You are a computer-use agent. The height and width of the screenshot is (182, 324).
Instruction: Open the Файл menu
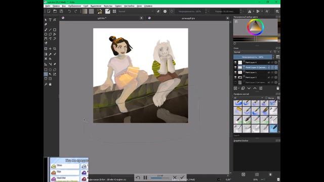click(48, 6)
